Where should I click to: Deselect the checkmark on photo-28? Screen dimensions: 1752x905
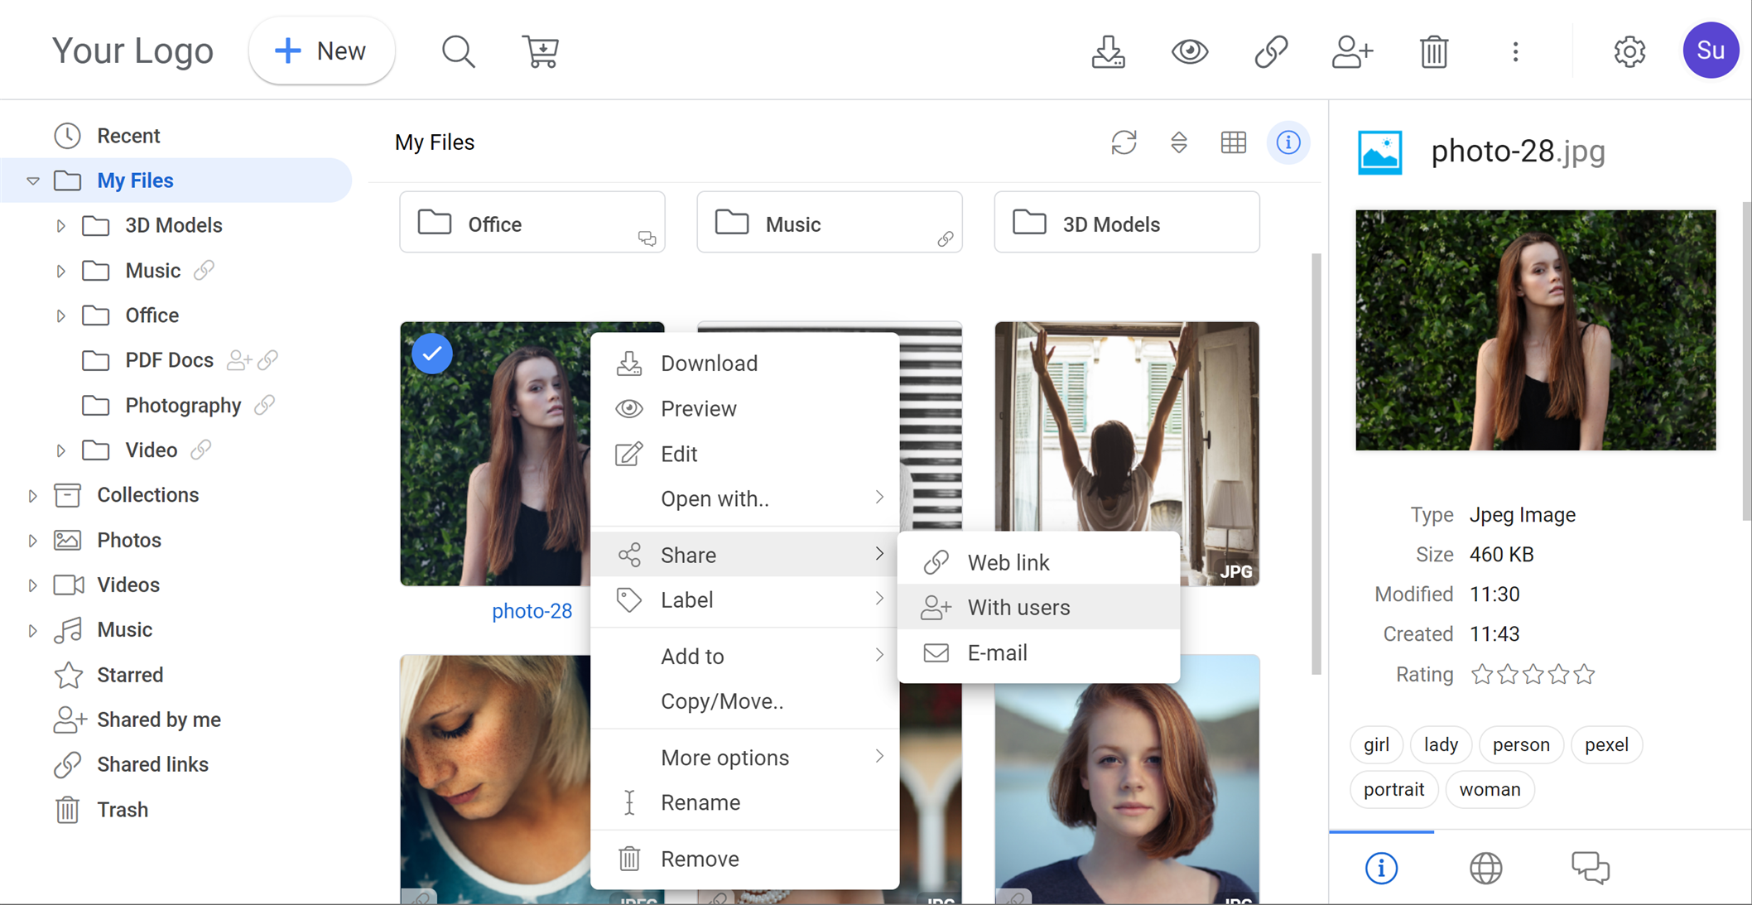pos(431,354)
